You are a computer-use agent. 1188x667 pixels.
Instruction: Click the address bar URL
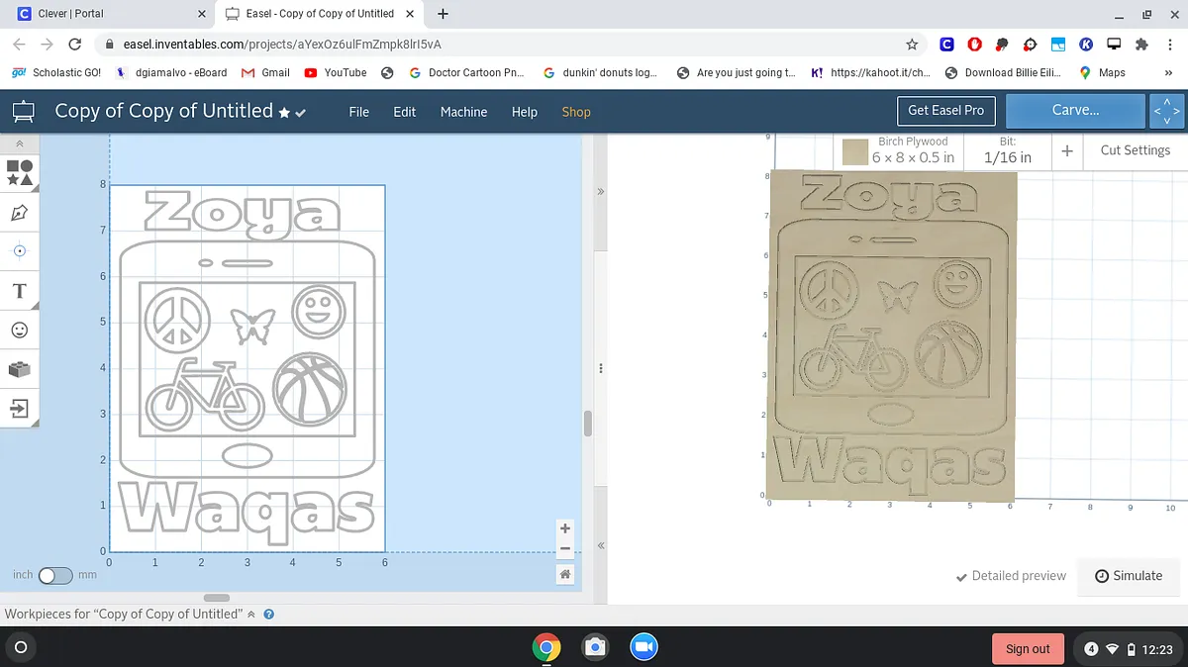(x=282, y=45)
